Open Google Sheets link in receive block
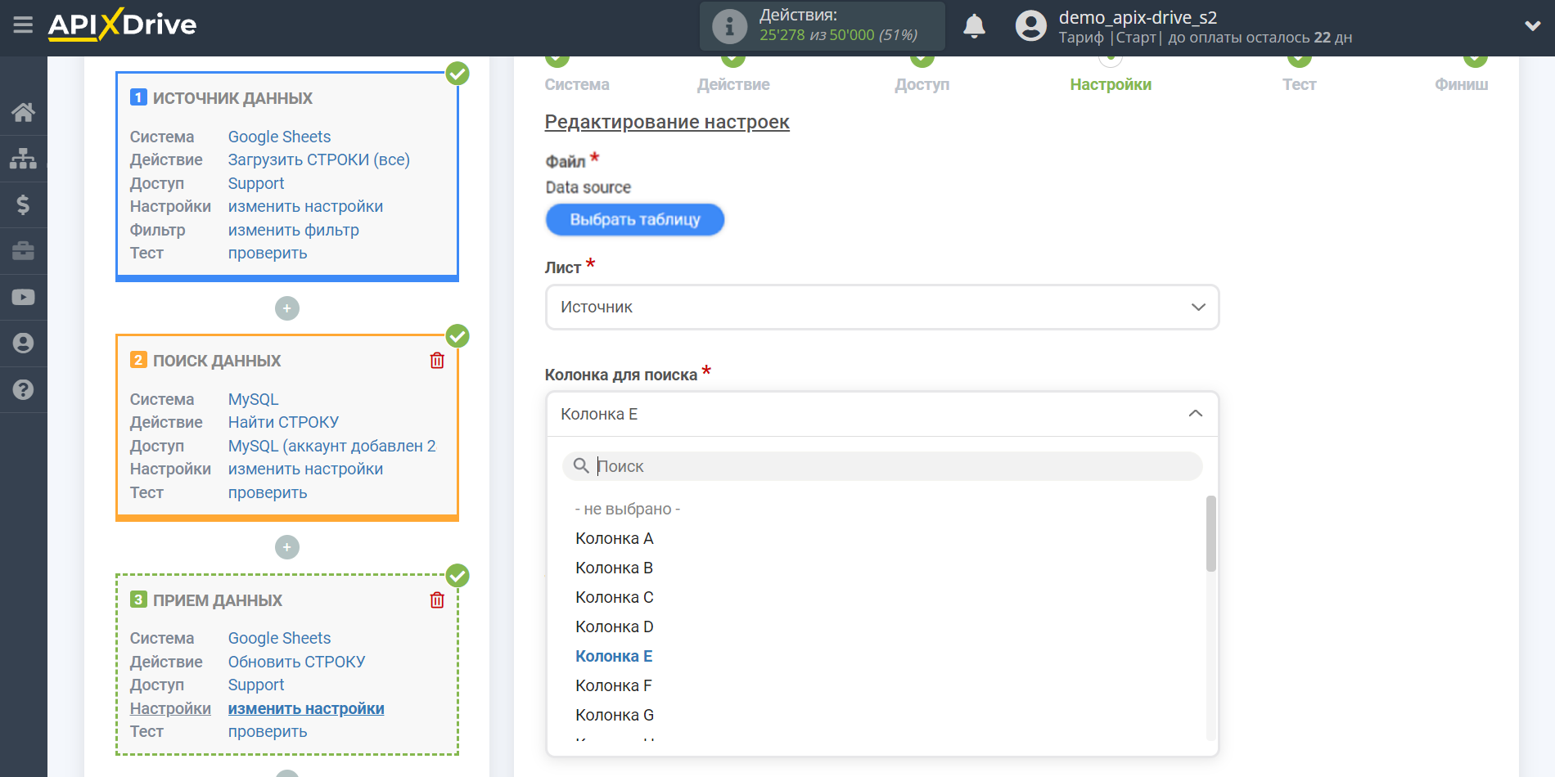The width and height of the screenshot is (1555, 777). pyautogui.click(x=279, y=638)
